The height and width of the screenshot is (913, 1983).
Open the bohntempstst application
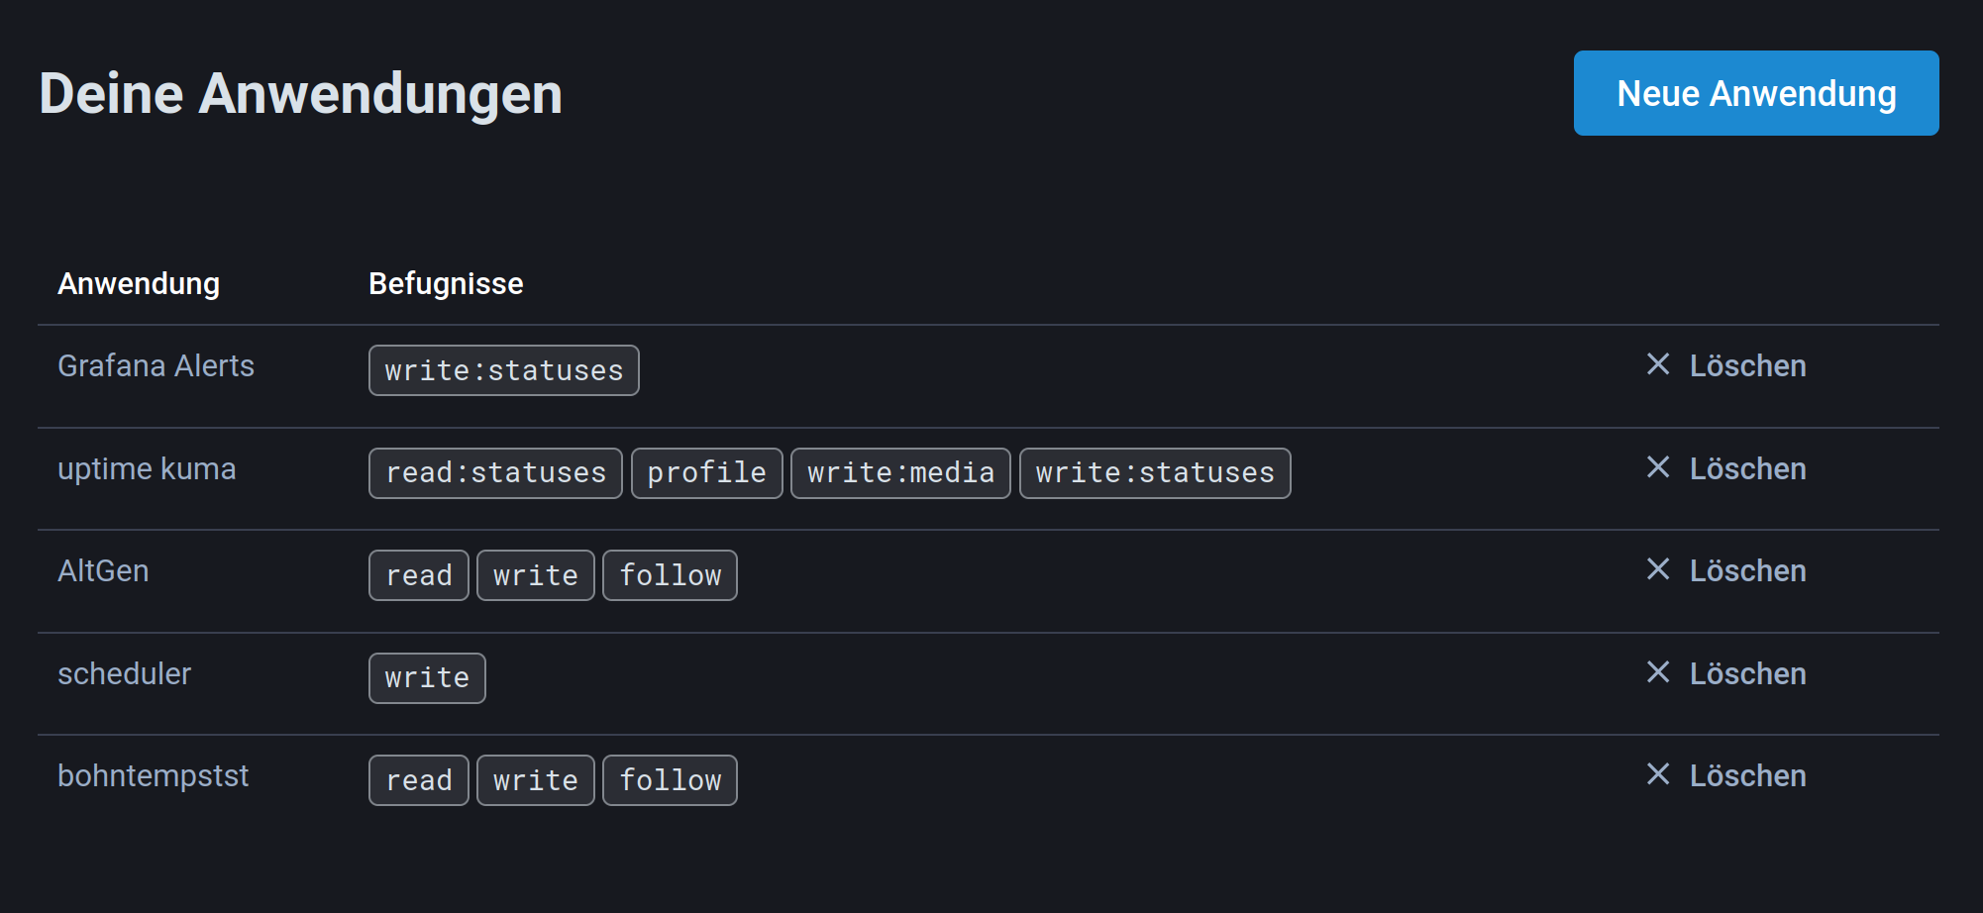click(x=153, y=776)
